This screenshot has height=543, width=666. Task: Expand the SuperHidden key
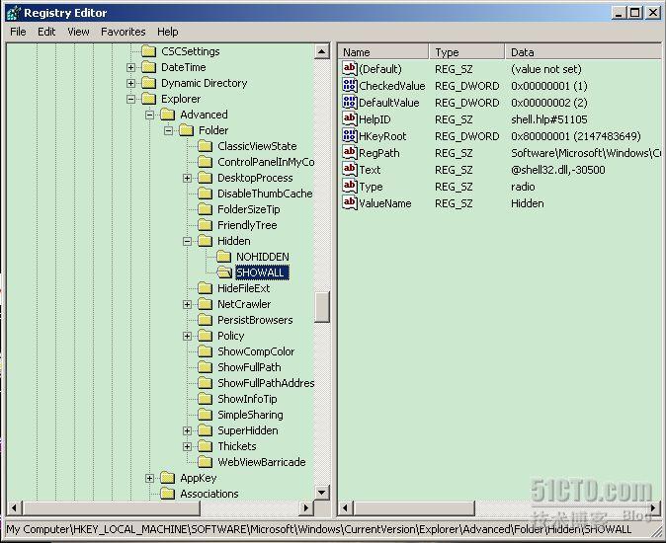click(x=188, y=431)
